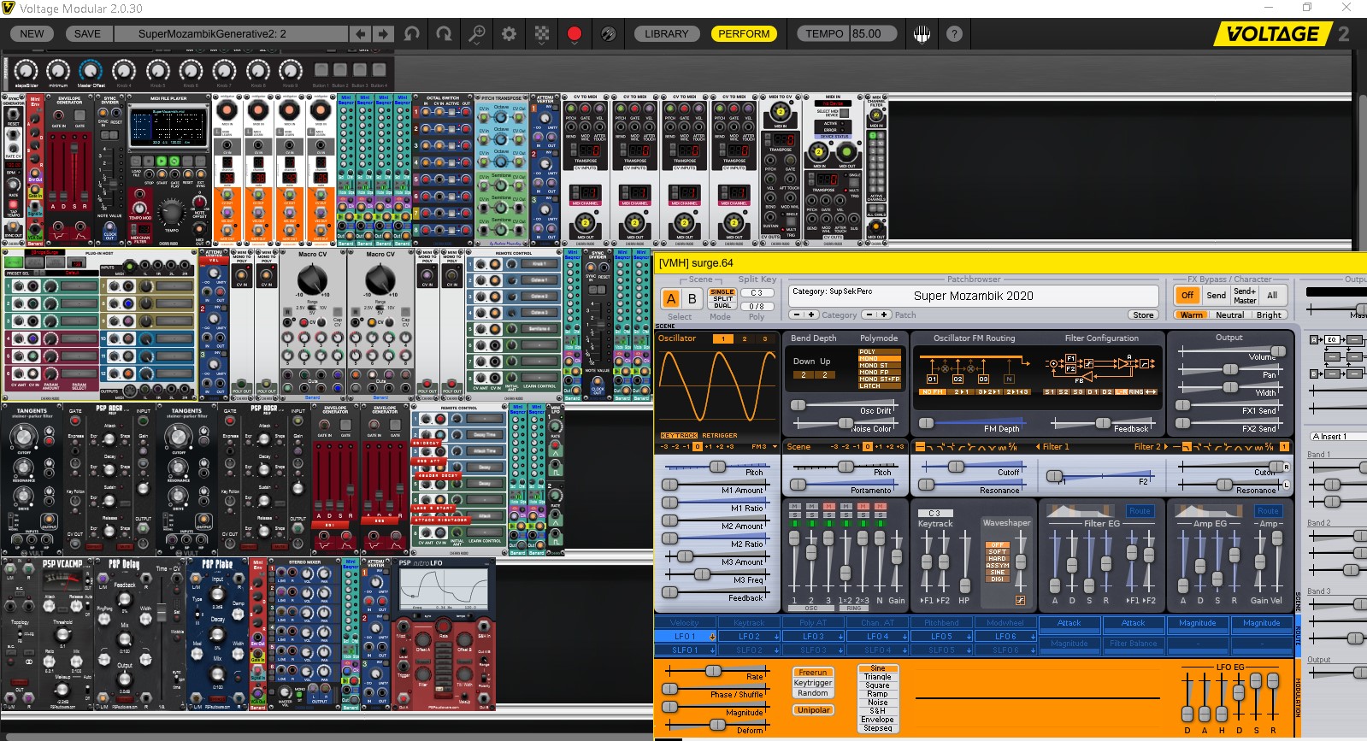Go to previous preset with left arrow
1367x741 pixels.
click(x=360, y=34)
